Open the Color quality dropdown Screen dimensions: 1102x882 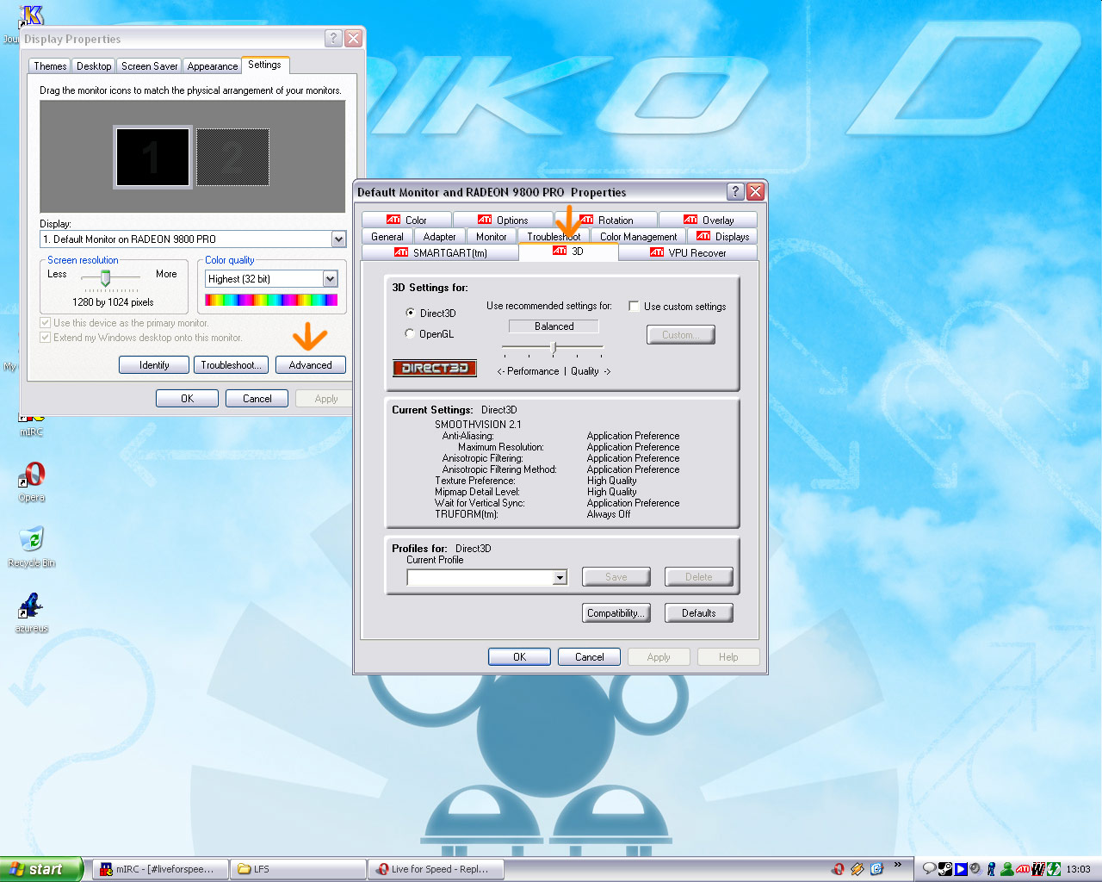[x=330, y=279]
